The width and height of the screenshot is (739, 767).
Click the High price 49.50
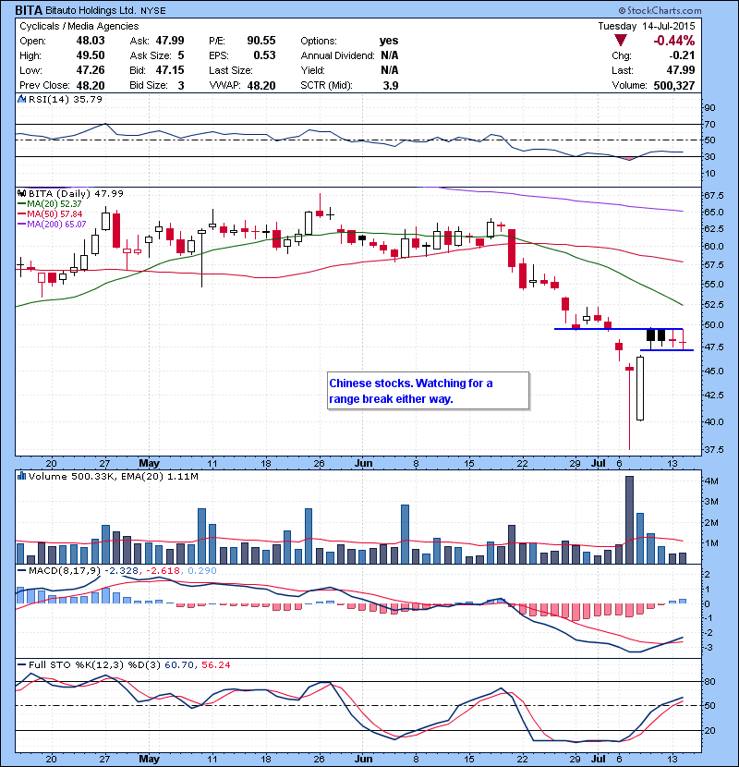[91, 55]
